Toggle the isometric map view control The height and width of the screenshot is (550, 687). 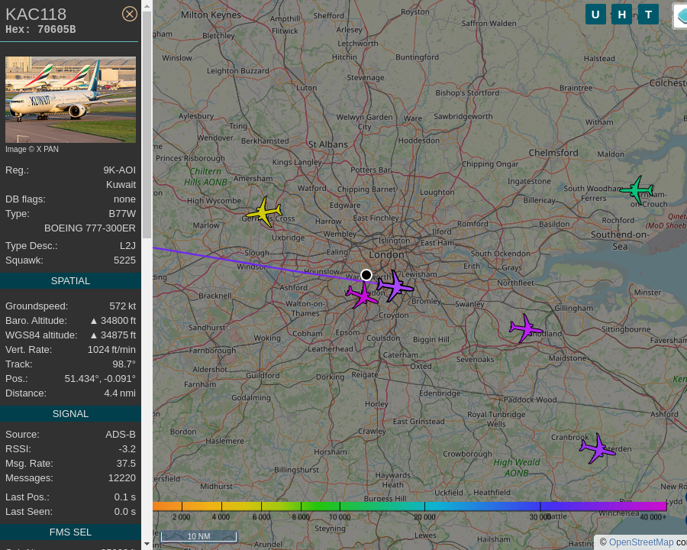click(x=682, y=15)
